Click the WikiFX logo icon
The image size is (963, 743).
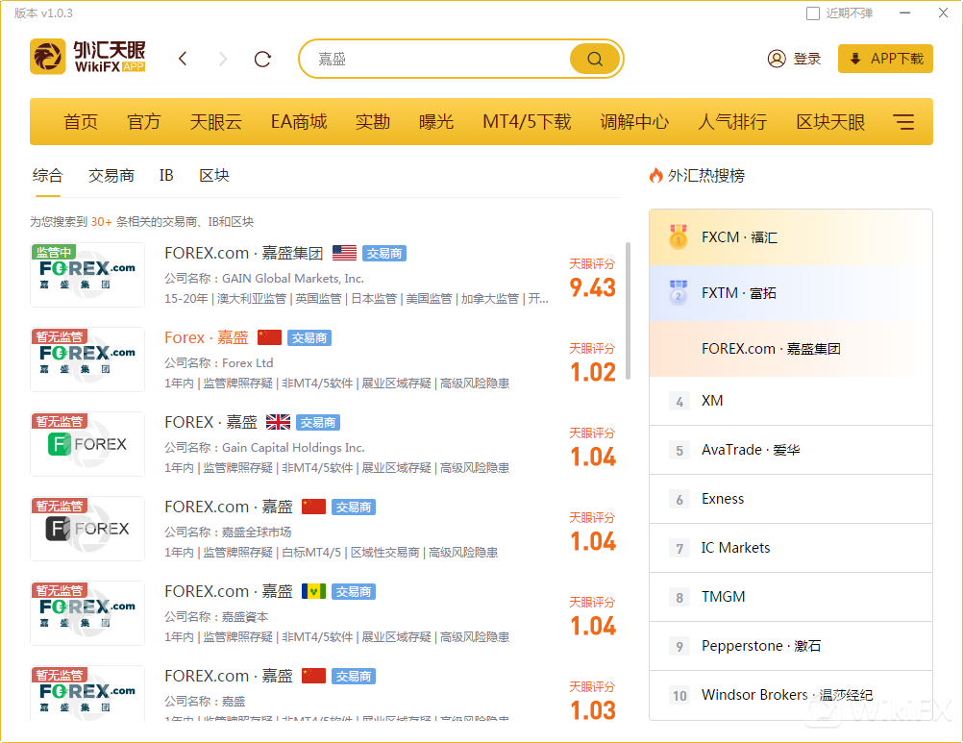48,58
